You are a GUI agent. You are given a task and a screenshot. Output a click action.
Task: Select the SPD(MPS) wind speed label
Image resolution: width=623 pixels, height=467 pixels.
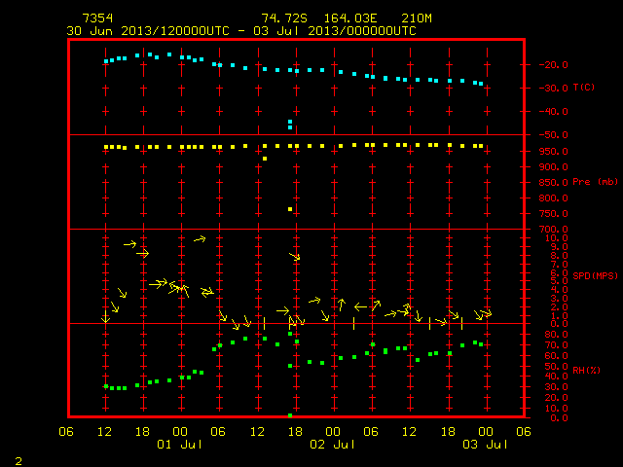[x=595, y=275]
